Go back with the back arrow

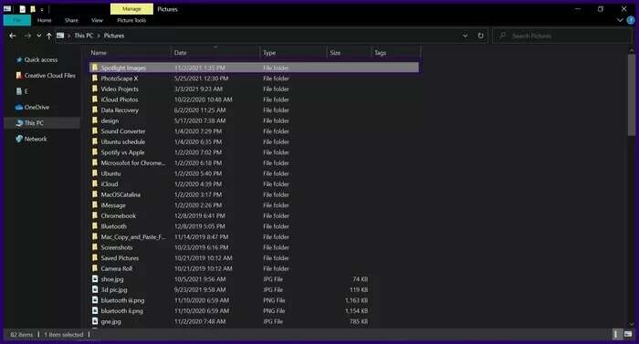[x=13, y=36]
